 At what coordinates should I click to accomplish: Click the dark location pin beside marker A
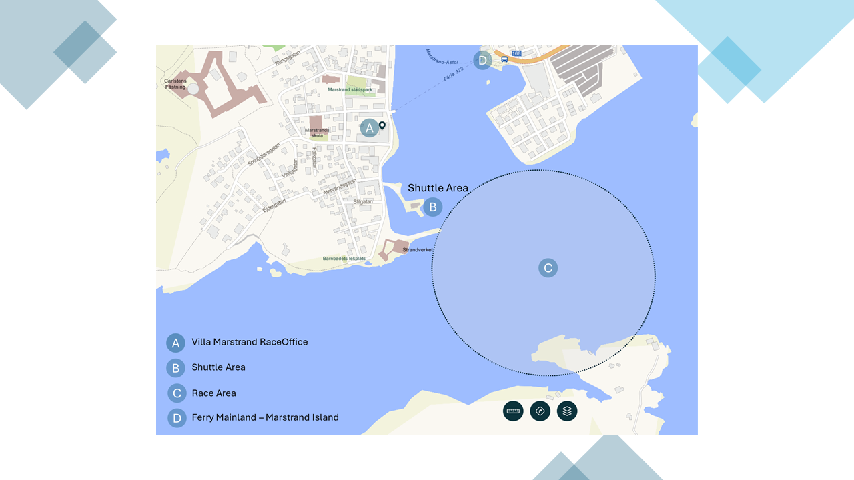[382, 125]
